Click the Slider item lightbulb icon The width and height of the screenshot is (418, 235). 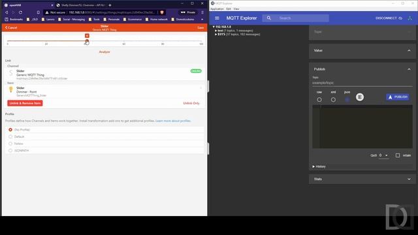coord(10,89)
